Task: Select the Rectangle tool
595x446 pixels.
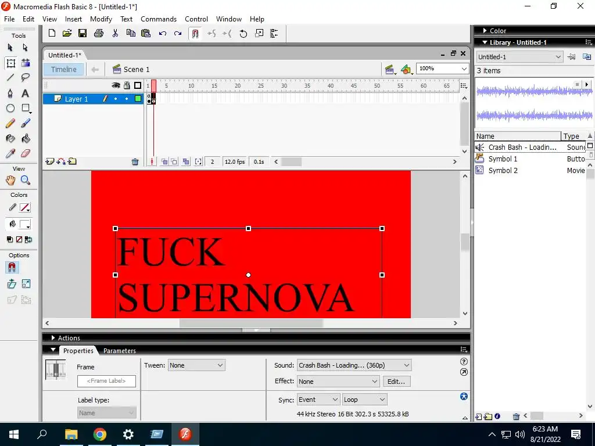Action: click(x=26, y=109)
